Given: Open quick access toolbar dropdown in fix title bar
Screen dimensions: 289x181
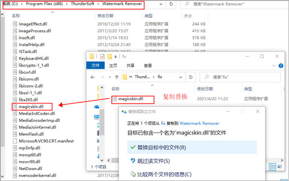Looking at the screenshot, I should [116, 57].
